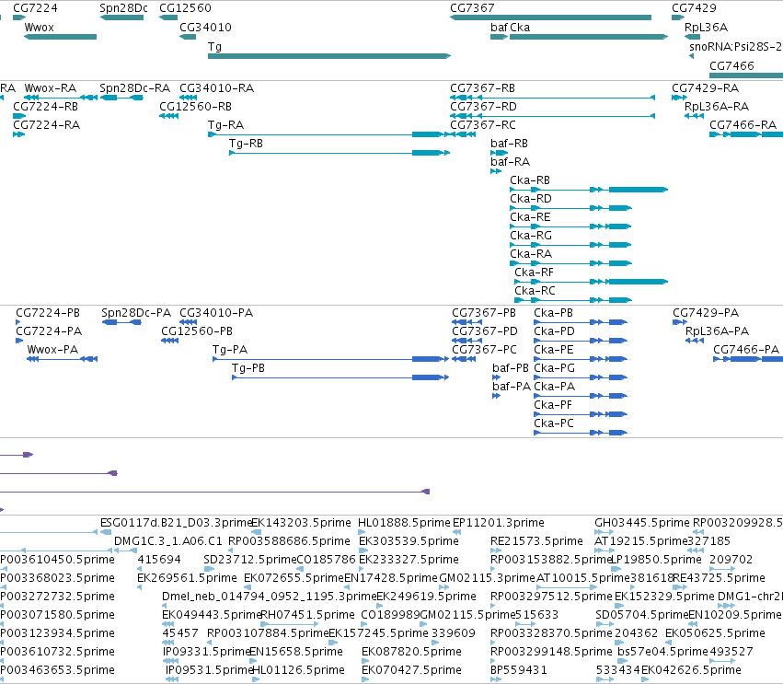Click the CG34010-PA protein label
The width and height of the screenshot is (783, 684).
(216, 313)
